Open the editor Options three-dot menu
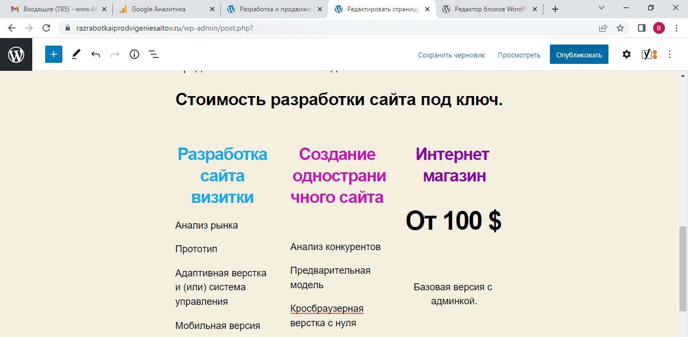Image resolution: width=688 pixels, height=337 pixels. click(x=670, y=54)
